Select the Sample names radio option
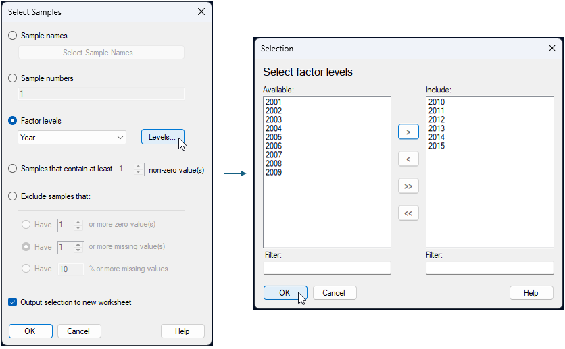 13,36
